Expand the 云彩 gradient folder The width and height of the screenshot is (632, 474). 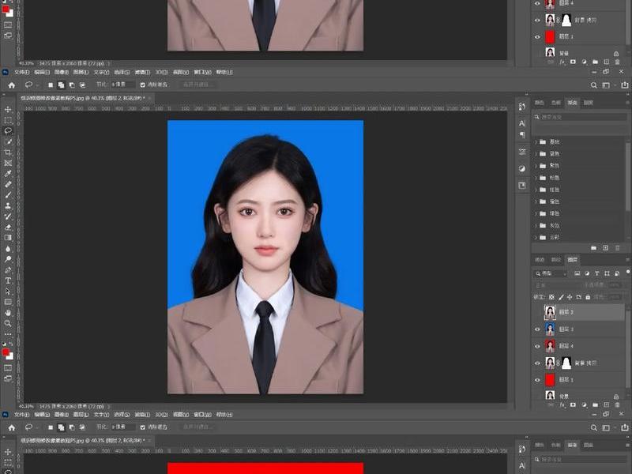(536, 237)
